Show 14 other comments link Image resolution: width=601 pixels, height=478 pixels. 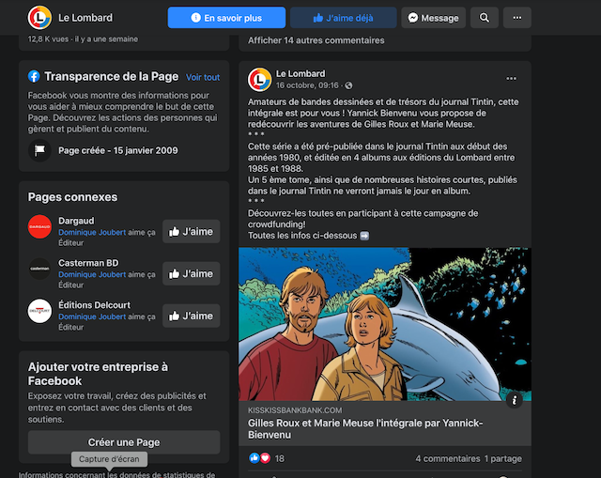[x=316, y=40]
